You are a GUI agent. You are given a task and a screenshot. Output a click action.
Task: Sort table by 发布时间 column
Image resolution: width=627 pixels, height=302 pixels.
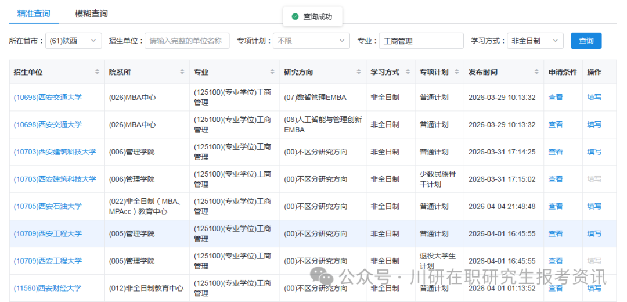pyautogui.click(x=536, y=72)
